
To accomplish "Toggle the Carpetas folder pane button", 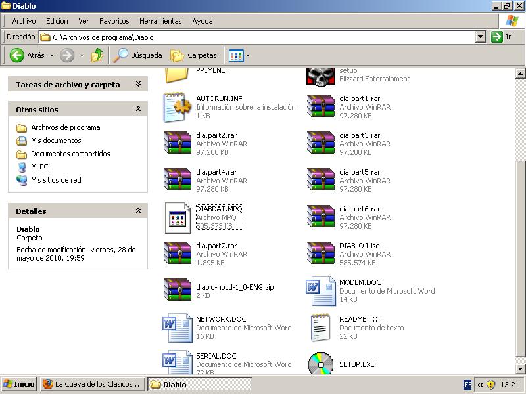I will tap(193, 55).
